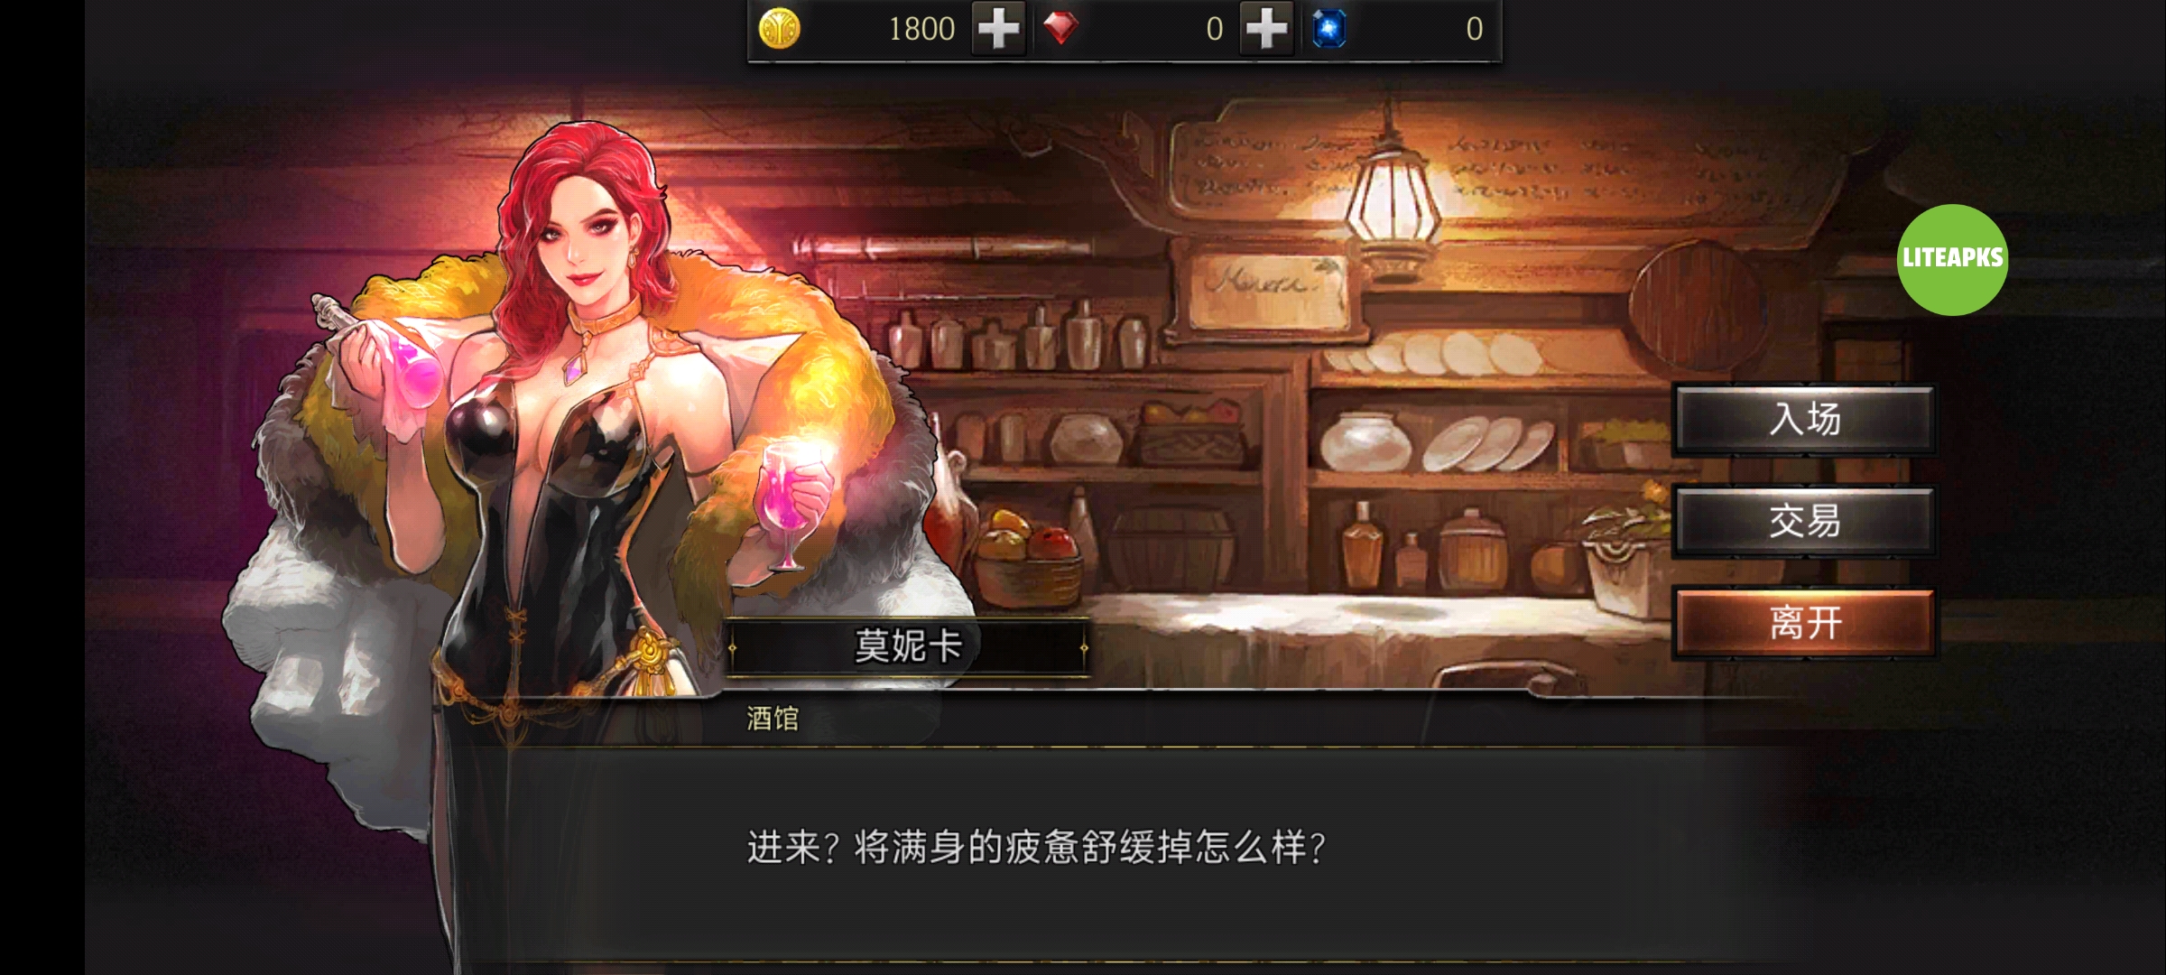Click the ruby count showing 0
Image resolution: width=2166 pixels, height=975 pixels.
[x=1215, y=30]
